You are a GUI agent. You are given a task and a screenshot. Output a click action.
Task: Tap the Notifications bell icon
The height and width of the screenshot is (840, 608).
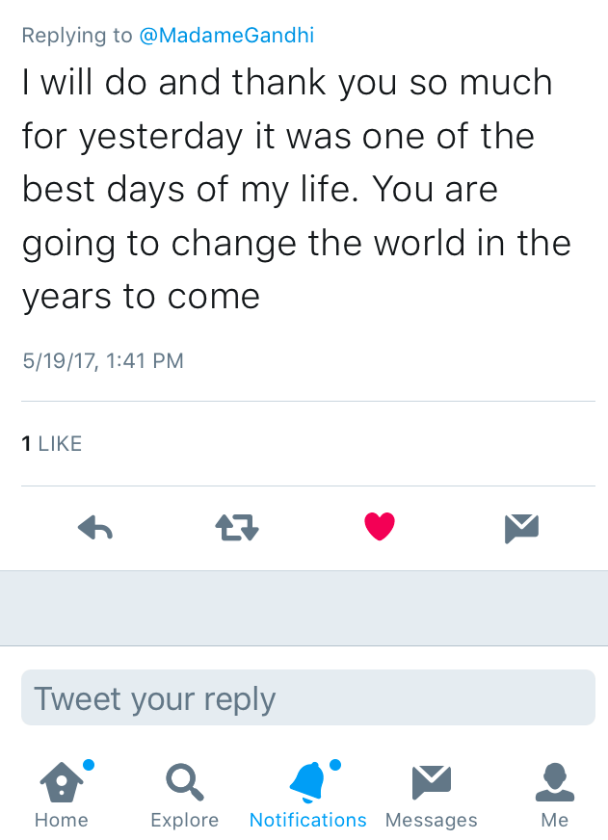307,782
